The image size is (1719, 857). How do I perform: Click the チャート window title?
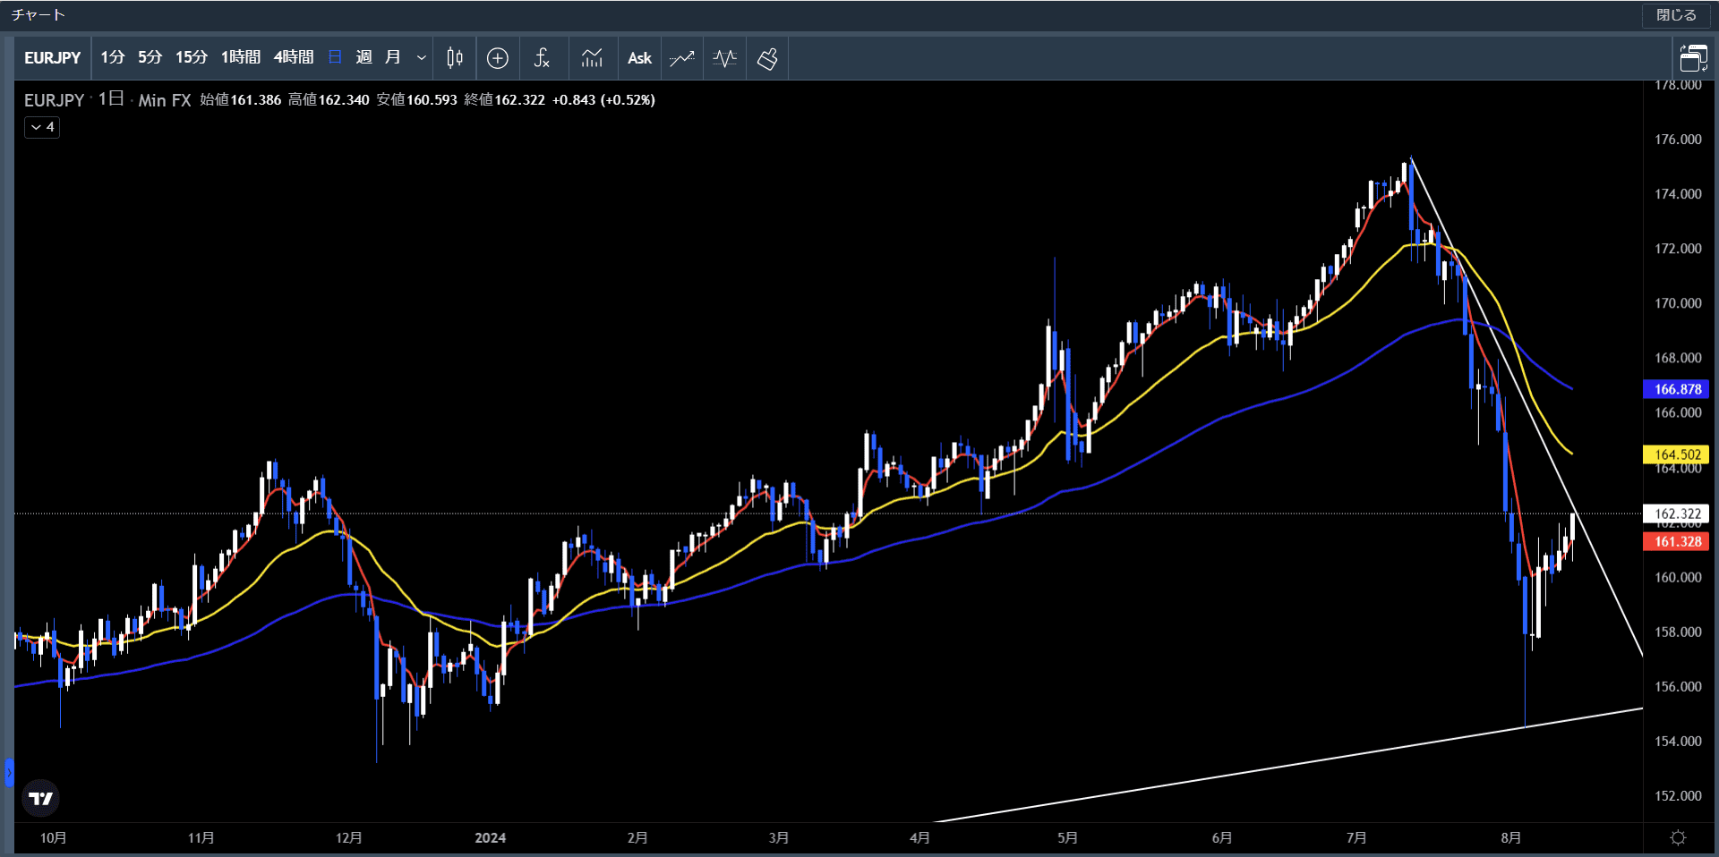coord(38,15)
